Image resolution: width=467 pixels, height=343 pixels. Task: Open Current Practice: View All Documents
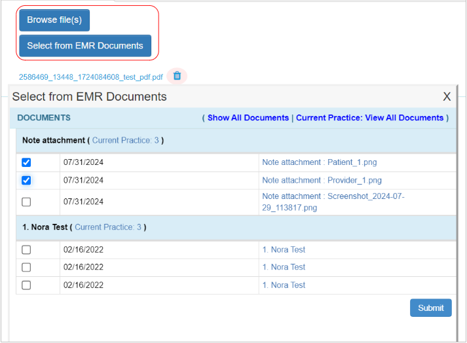pos(369,118)
